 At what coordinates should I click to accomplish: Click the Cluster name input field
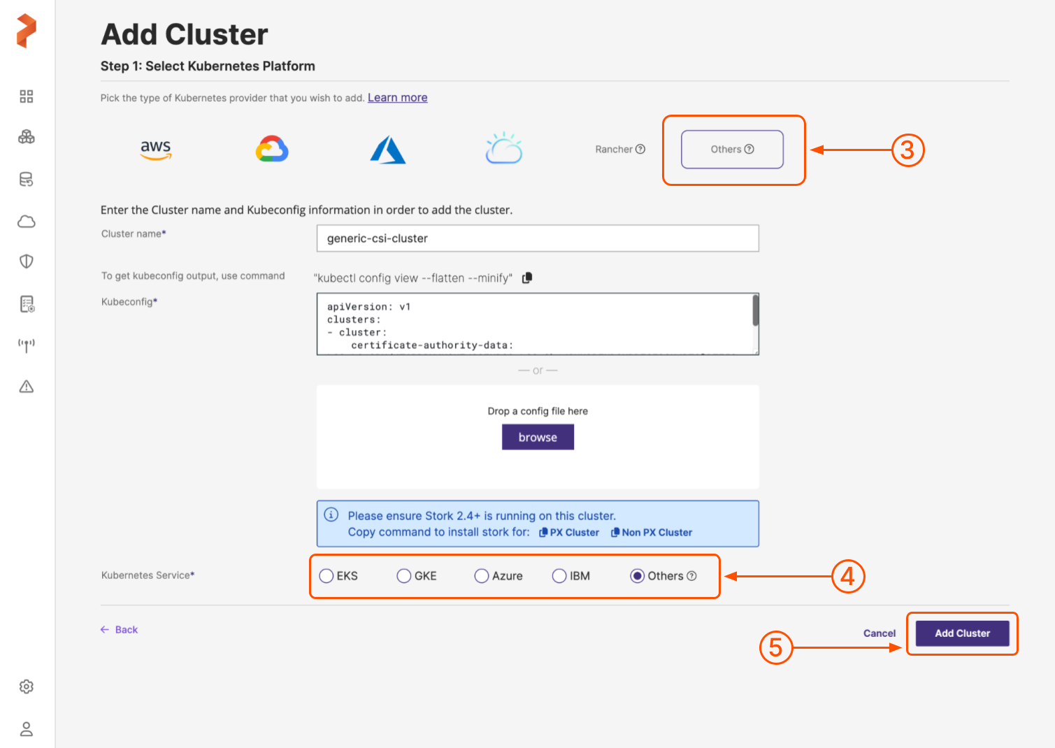click(x=537, y=238)
